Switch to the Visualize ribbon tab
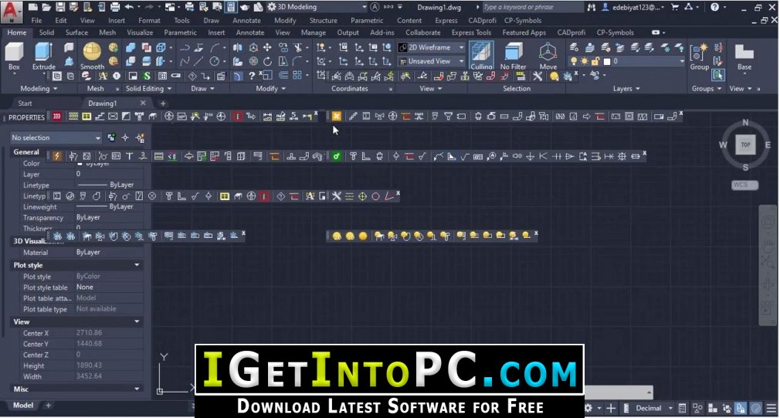The width and height of the screenshot is (780, 418). [140, 32]
